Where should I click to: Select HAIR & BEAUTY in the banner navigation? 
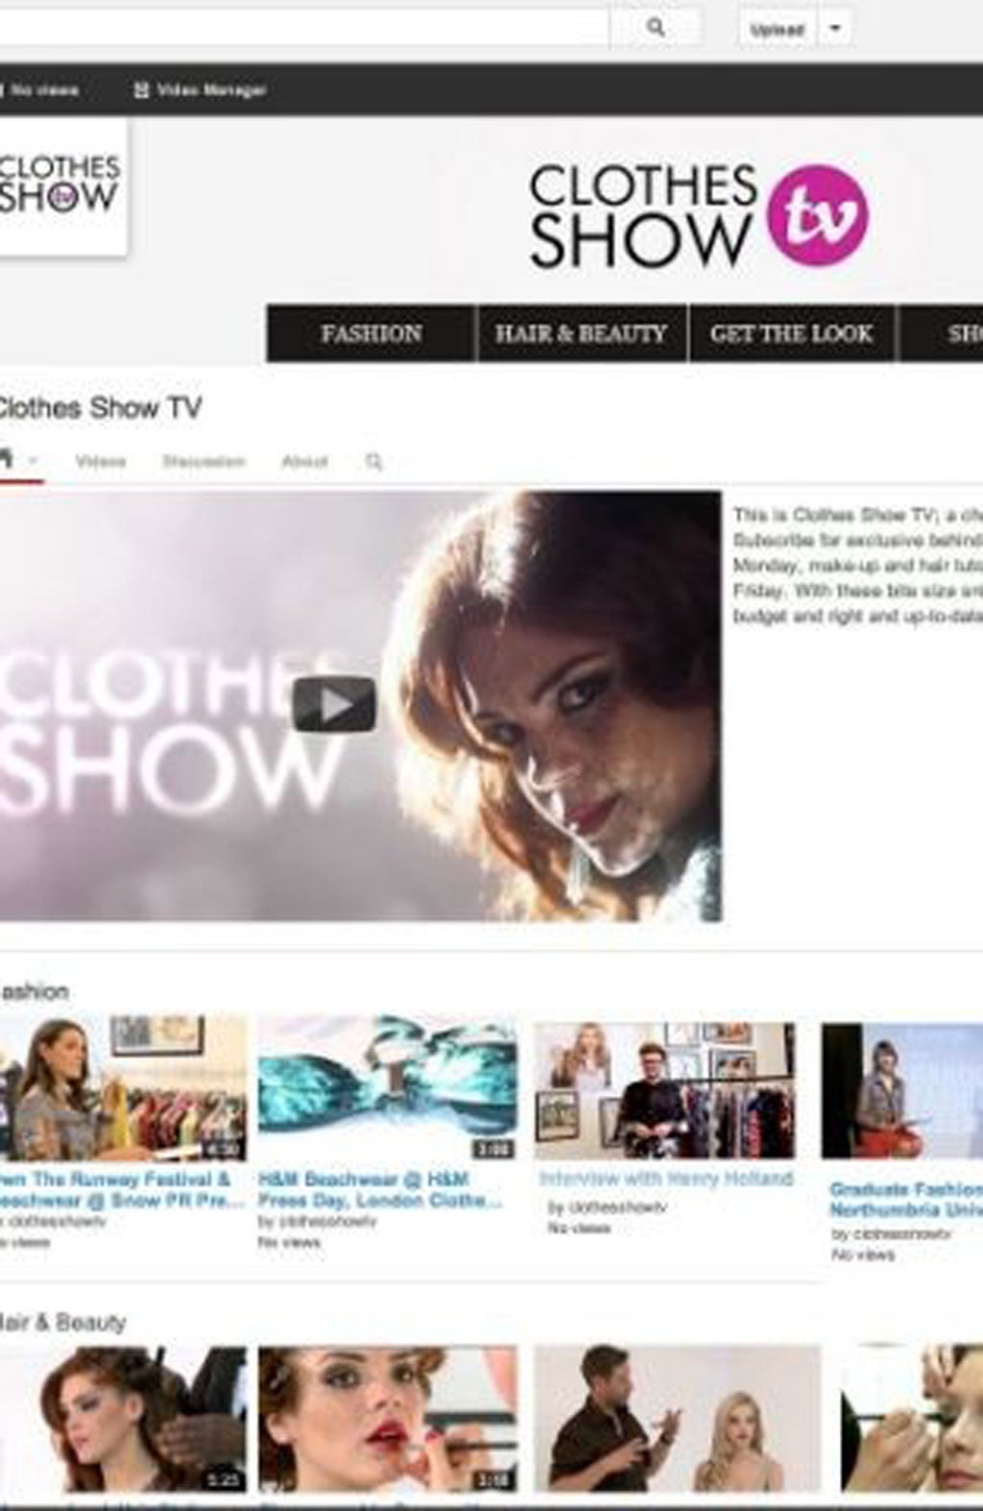(x=581, y=333)
